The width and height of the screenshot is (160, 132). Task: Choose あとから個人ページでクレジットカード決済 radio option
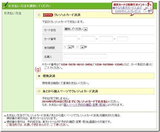39,91
